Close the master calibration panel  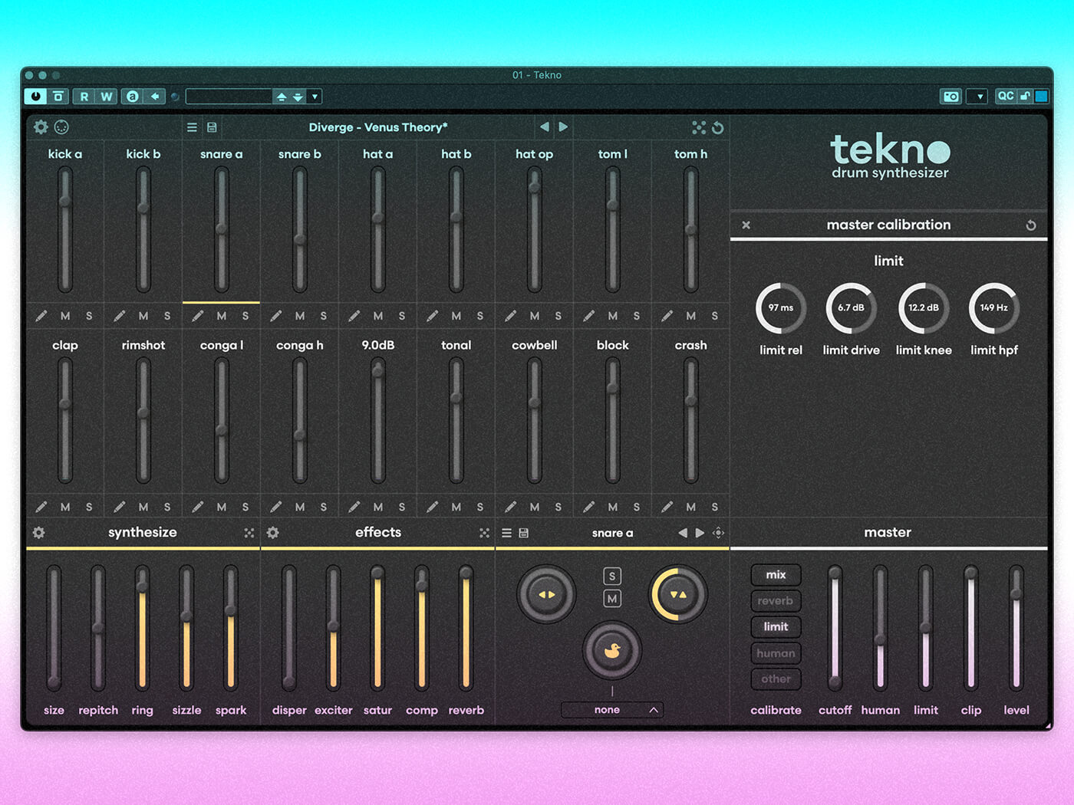pyautogui.click(x=746, y=225)
